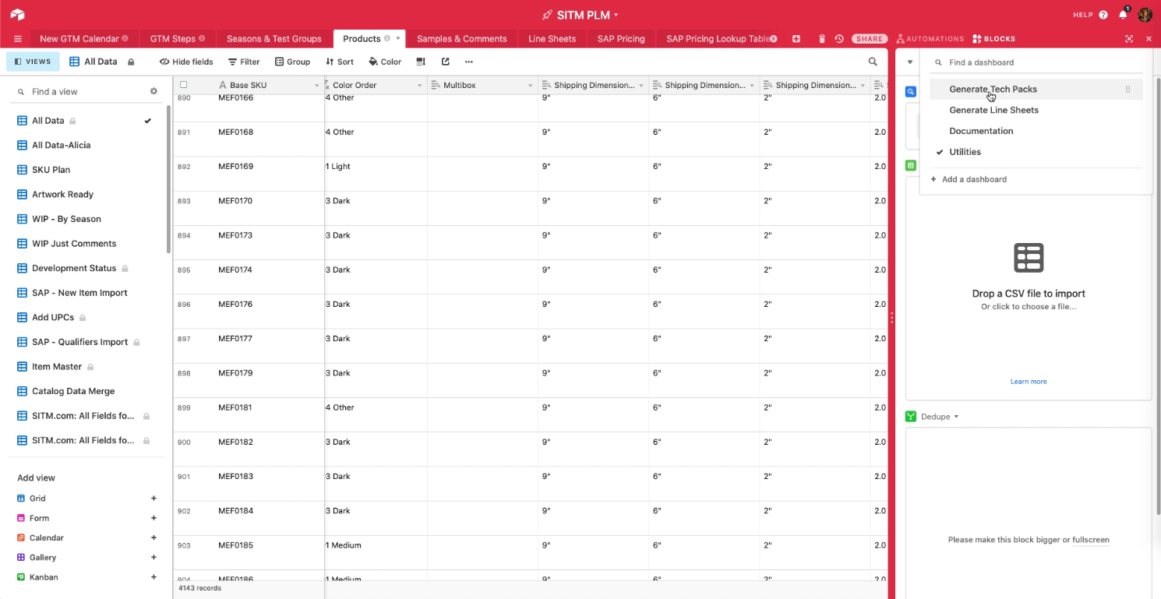Click the Find a dashboard search field
Viewport: 1161px width, 599px height.
pyautogui.click(x=1005, y=62)
